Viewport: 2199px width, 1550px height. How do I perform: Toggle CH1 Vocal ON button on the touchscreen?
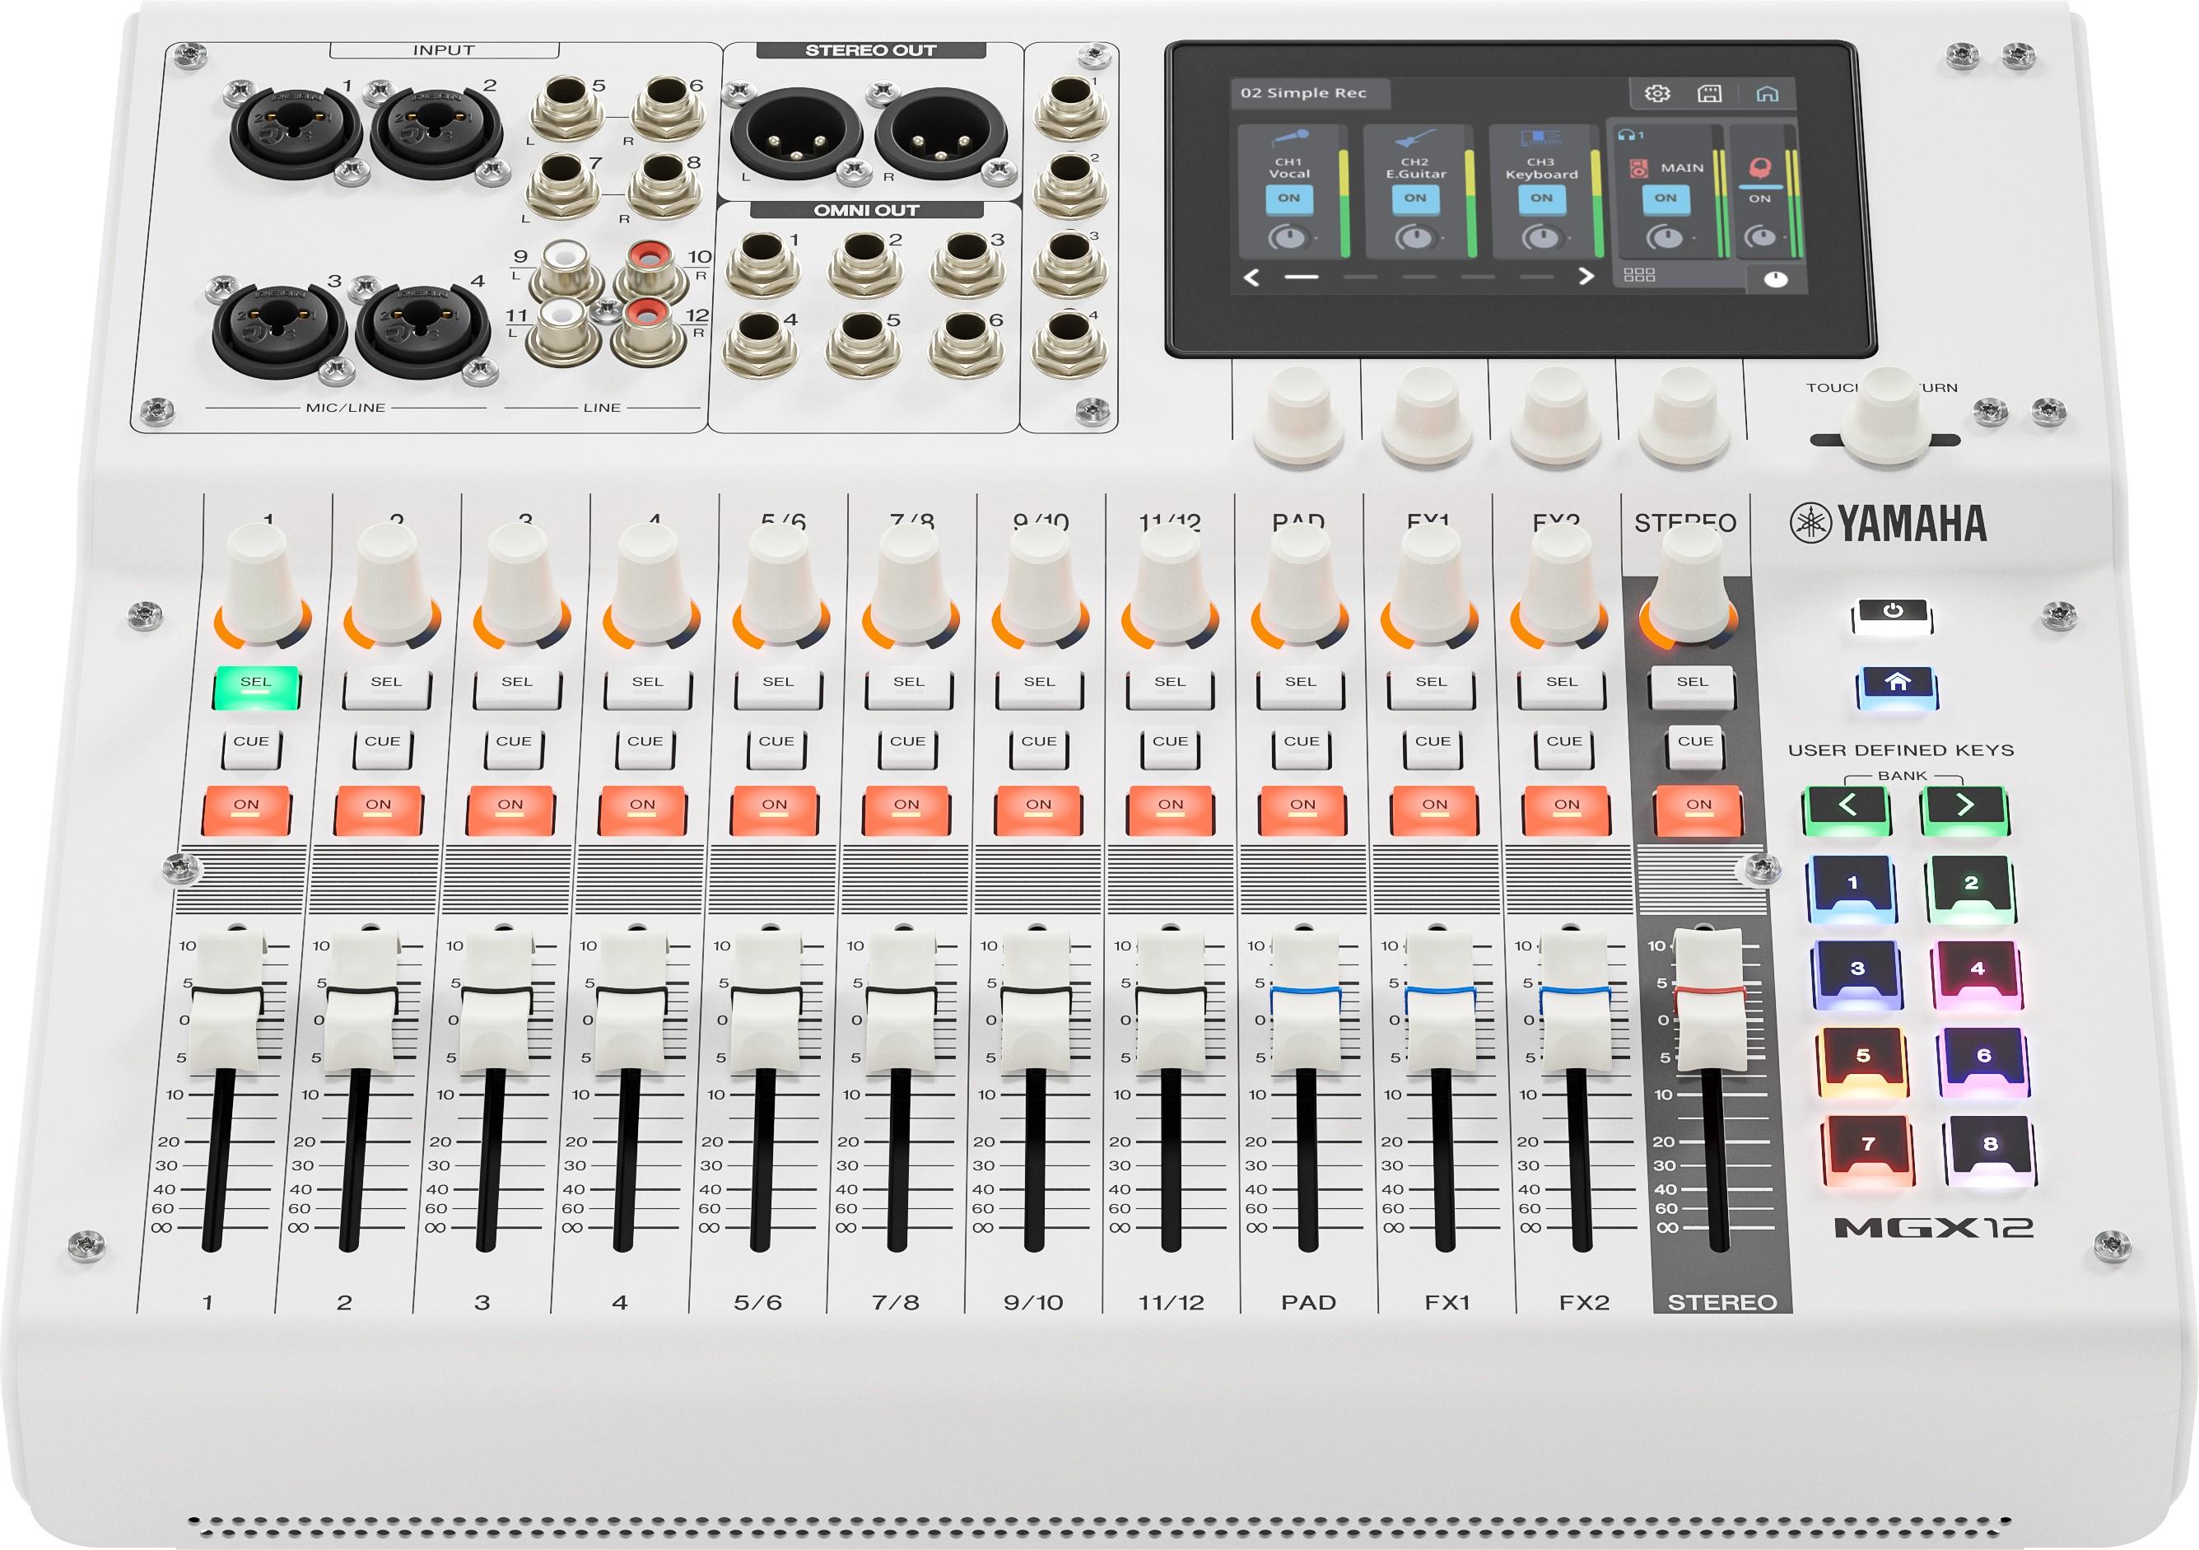click(1291, 198)
